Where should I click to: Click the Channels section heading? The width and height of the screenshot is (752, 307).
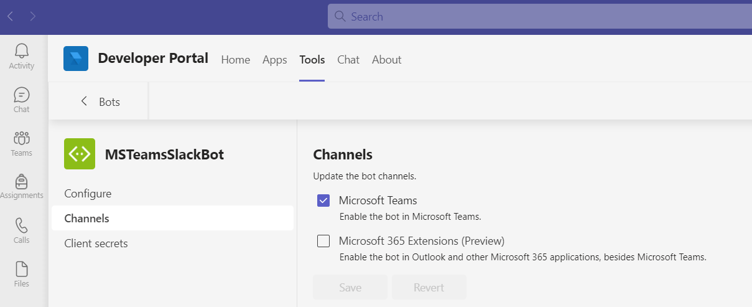(x=343, y=154)
